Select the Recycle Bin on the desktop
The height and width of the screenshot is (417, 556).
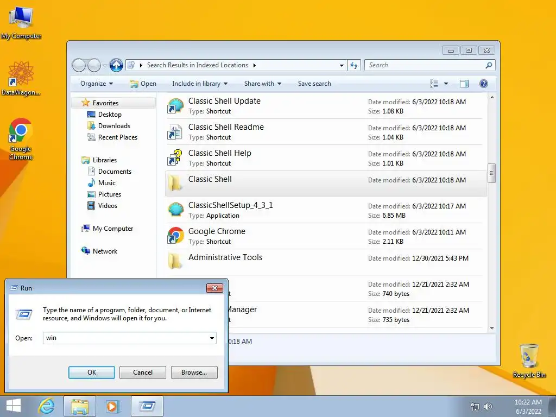(529, 361)
